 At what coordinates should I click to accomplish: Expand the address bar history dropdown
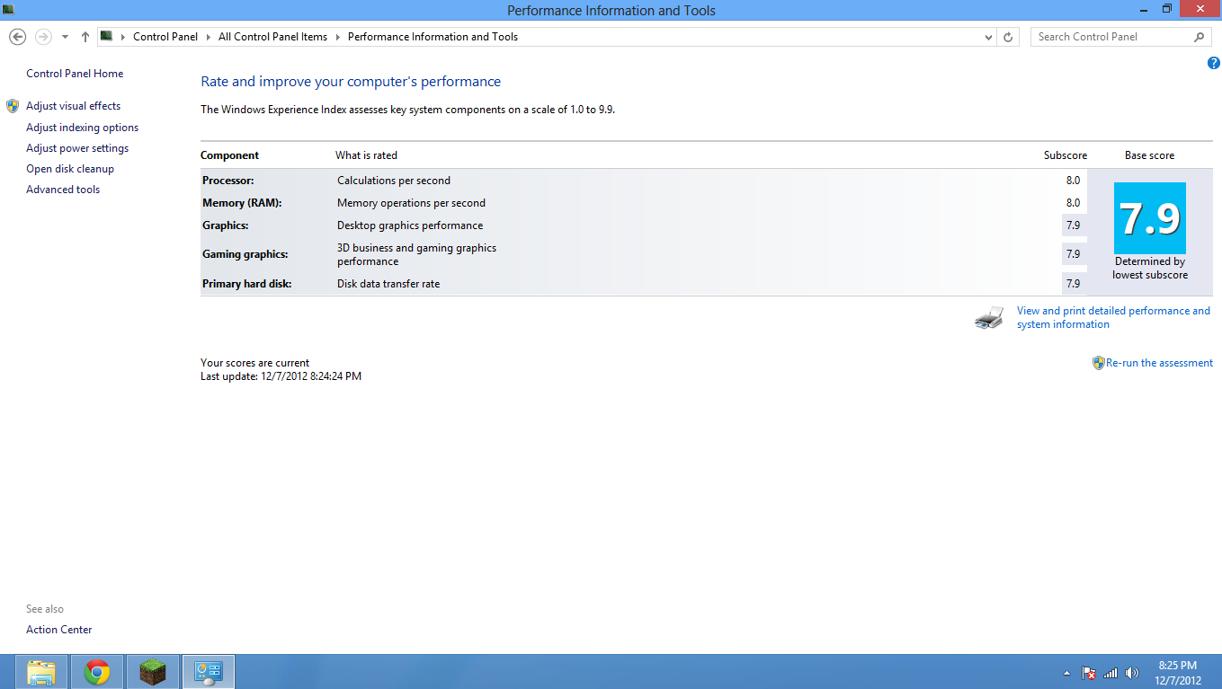pyautogui.click(x=989, y=37)
